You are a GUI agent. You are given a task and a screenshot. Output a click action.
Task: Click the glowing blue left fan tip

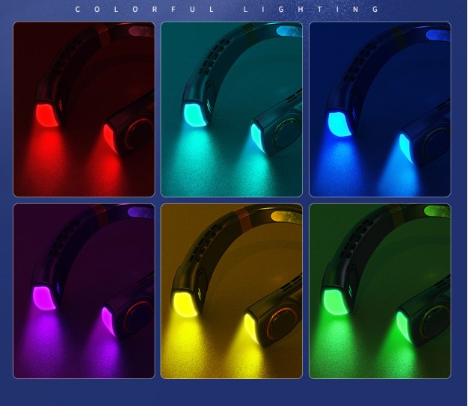click(x=341, y=122)
